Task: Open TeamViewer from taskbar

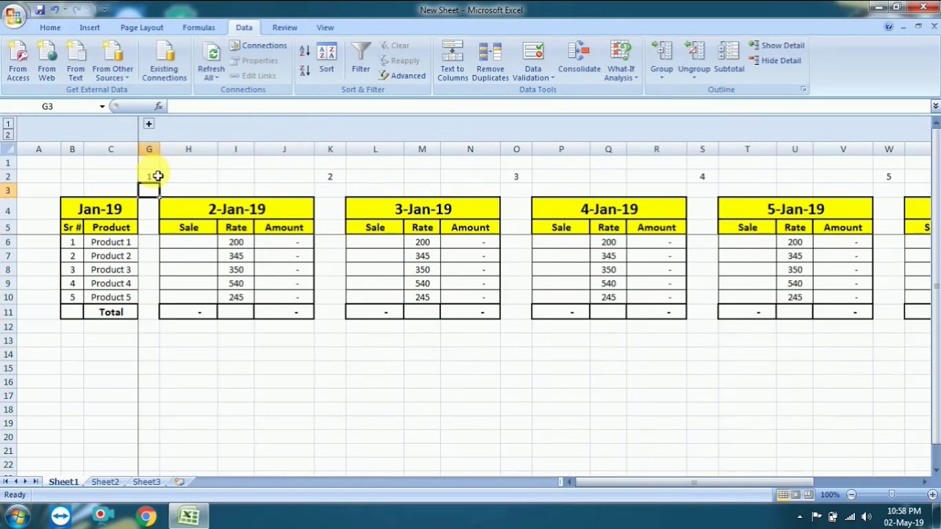Action: tap(60, 517)
